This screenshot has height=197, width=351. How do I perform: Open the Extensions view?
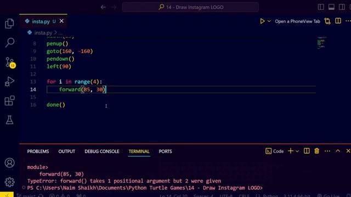pos(10,101)
